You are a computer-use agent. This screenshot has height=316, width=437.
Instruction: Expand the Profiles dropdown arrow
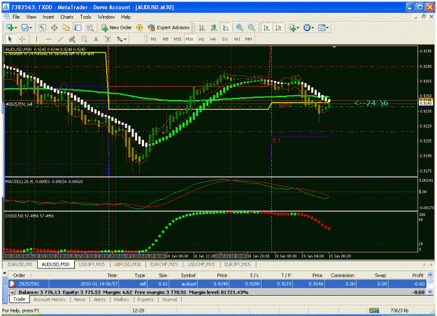(31, 28)
